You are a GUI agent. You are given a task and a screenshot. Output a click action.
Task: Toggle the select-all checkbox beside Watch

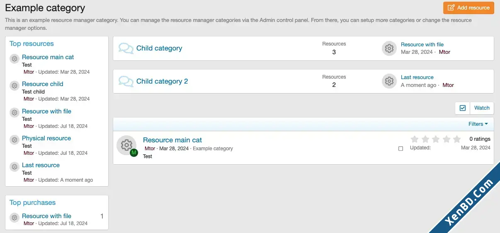[463, 108]
